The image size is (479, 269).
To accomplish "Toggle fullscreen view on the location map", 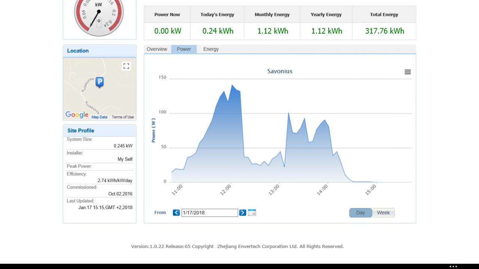I will (126, 66).
